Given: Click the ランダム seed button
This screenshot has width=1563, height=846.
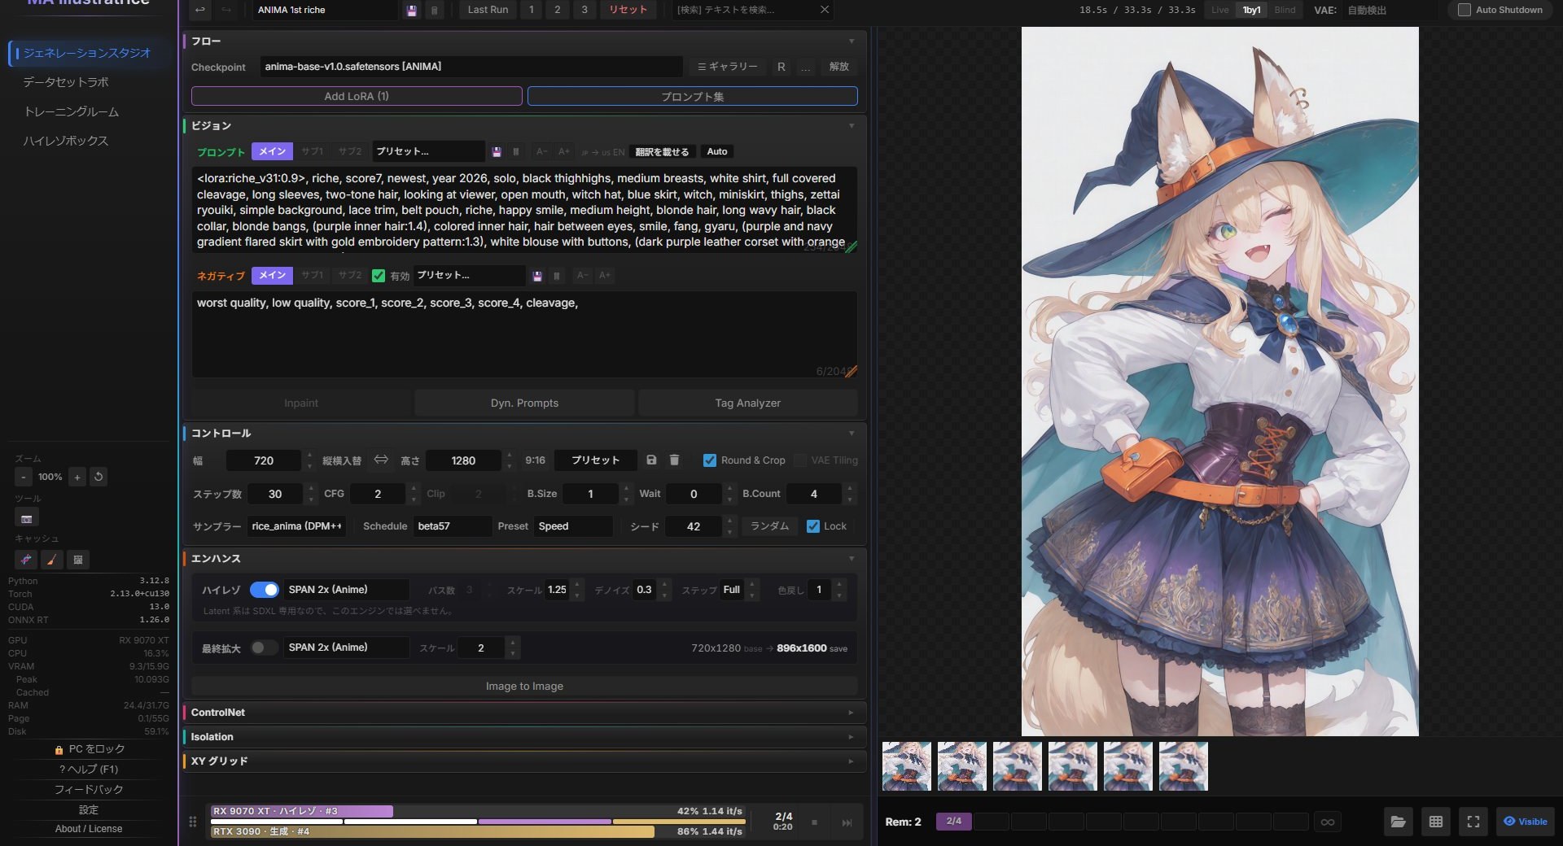Looking at the screenshot, I should (x=769, y=526).
